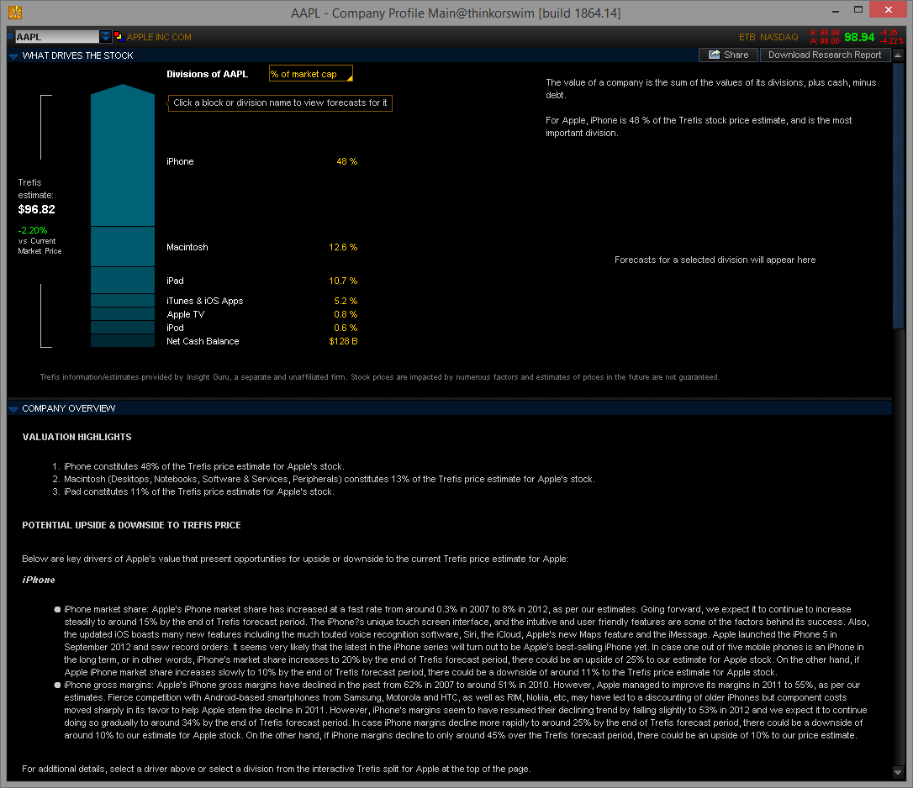This screenshot has width=913, height=788.
Task: Close the Company Profile window
Action: (888, 10)
